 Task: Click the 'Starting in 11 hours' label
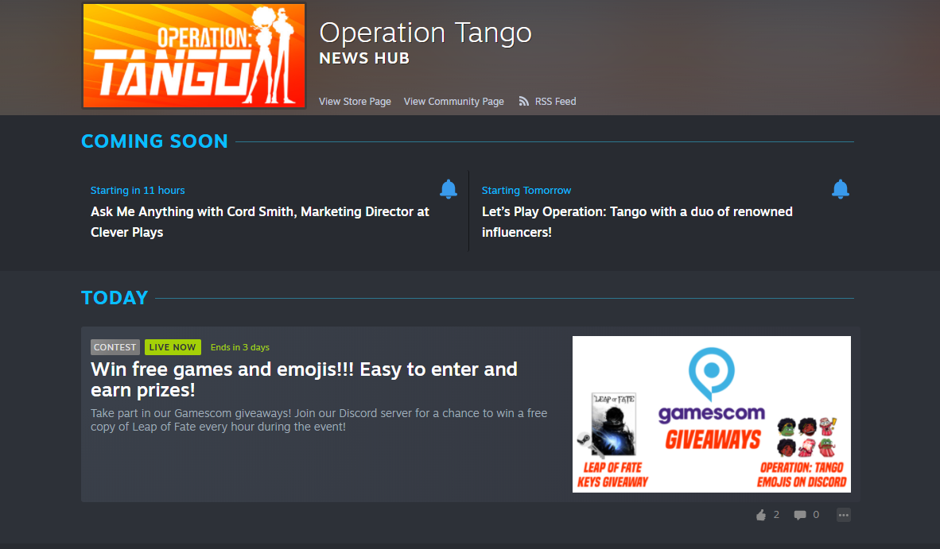(138, 191)
